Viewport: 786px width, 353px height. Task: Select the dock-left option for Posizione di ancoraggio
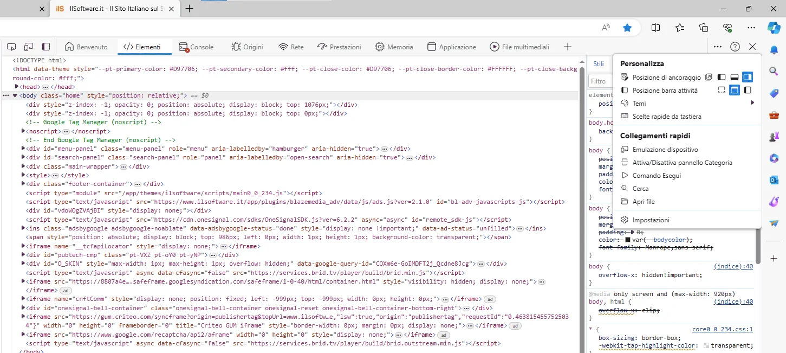click(x=721, y=76)
